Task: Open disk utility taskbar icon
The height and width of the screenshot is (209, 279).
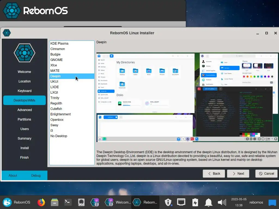Action: 81,202
